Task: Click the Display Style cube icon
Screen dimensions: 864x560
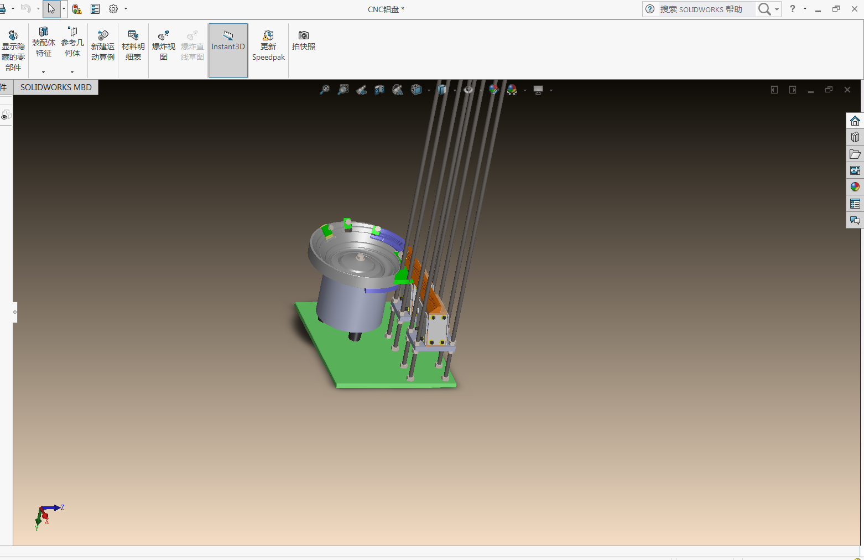Action: coord(442,90)
